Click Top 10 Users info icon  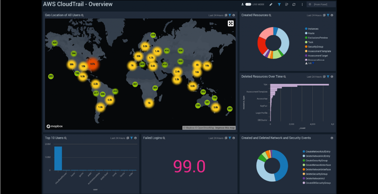[x=135, y=138]
